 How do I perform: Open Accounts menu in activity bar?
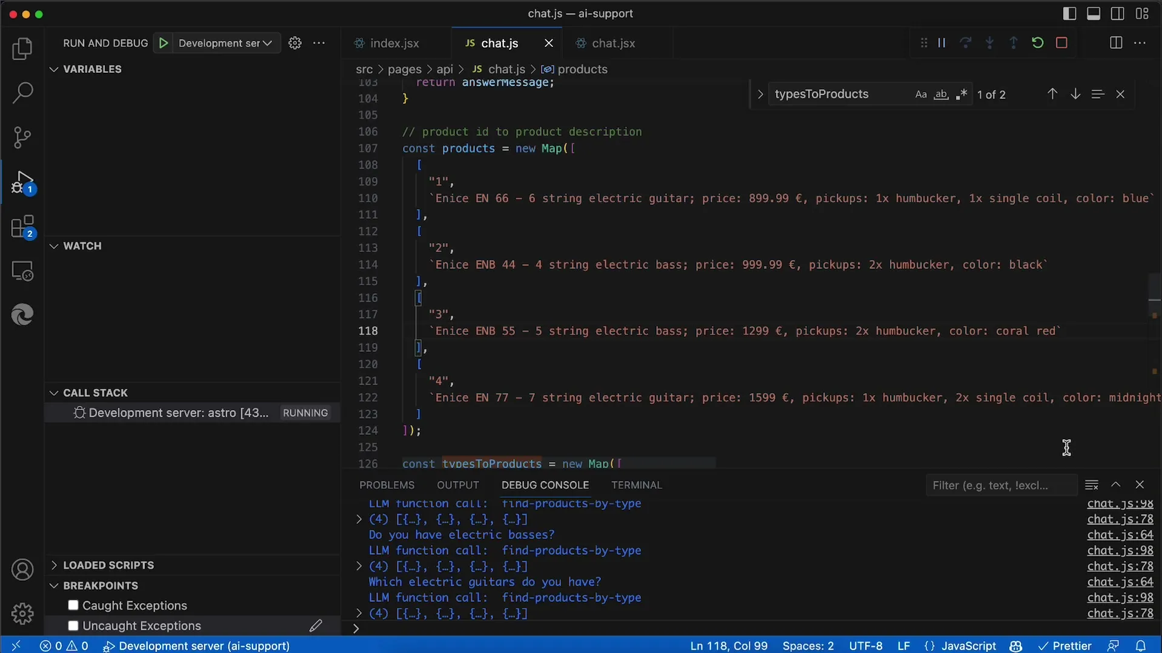pos(22,570)
